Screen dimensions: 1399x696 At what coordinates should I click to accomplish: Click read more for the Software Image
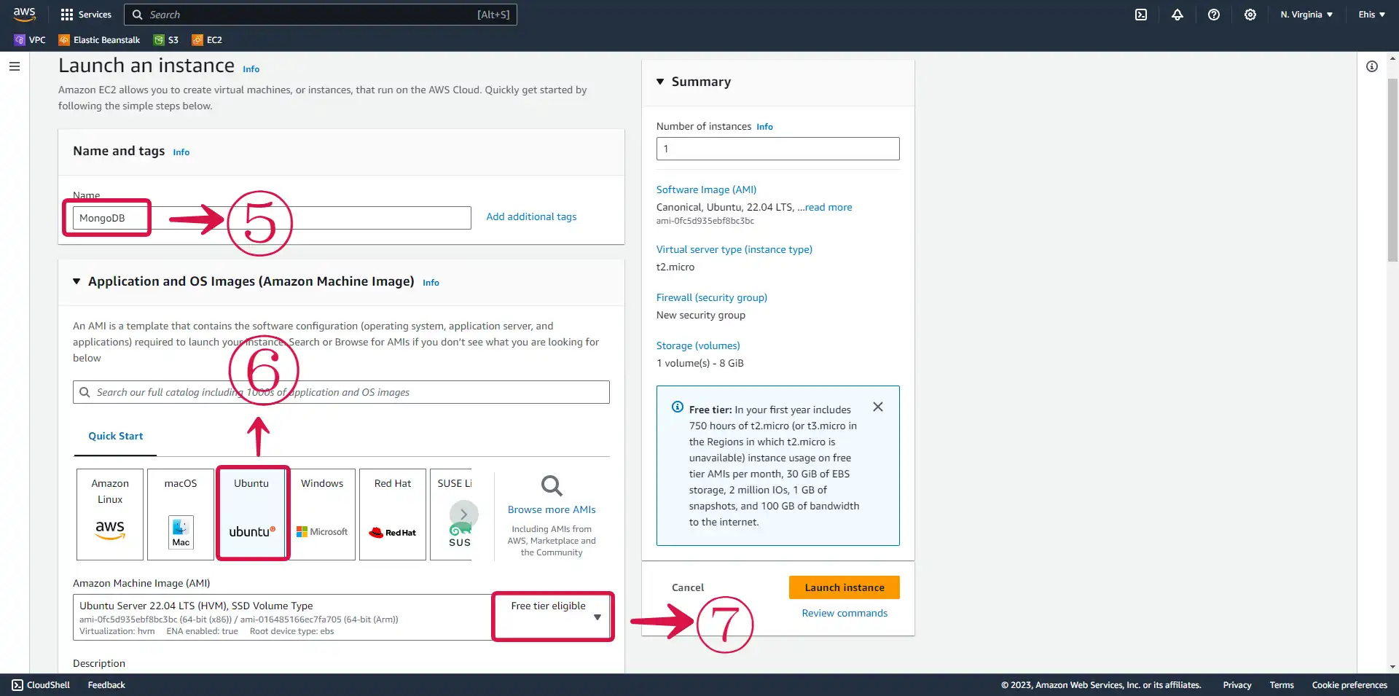point(828,207)
